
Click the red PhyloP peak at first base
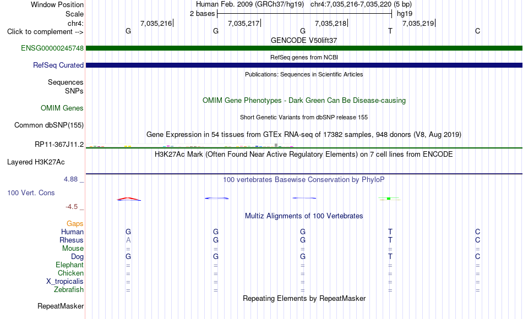(129, 199)
